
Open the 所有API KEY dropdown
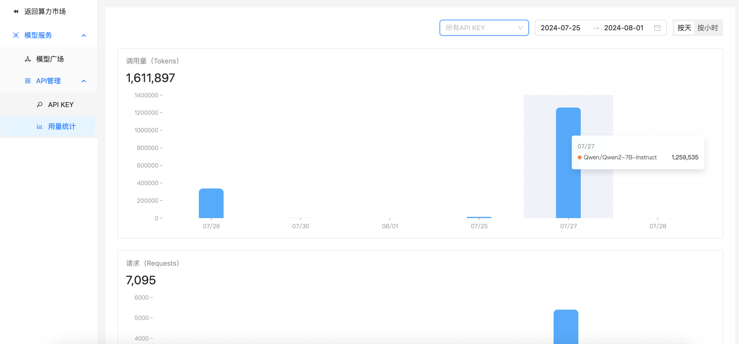pyautogui.click(x=484, y=28)
